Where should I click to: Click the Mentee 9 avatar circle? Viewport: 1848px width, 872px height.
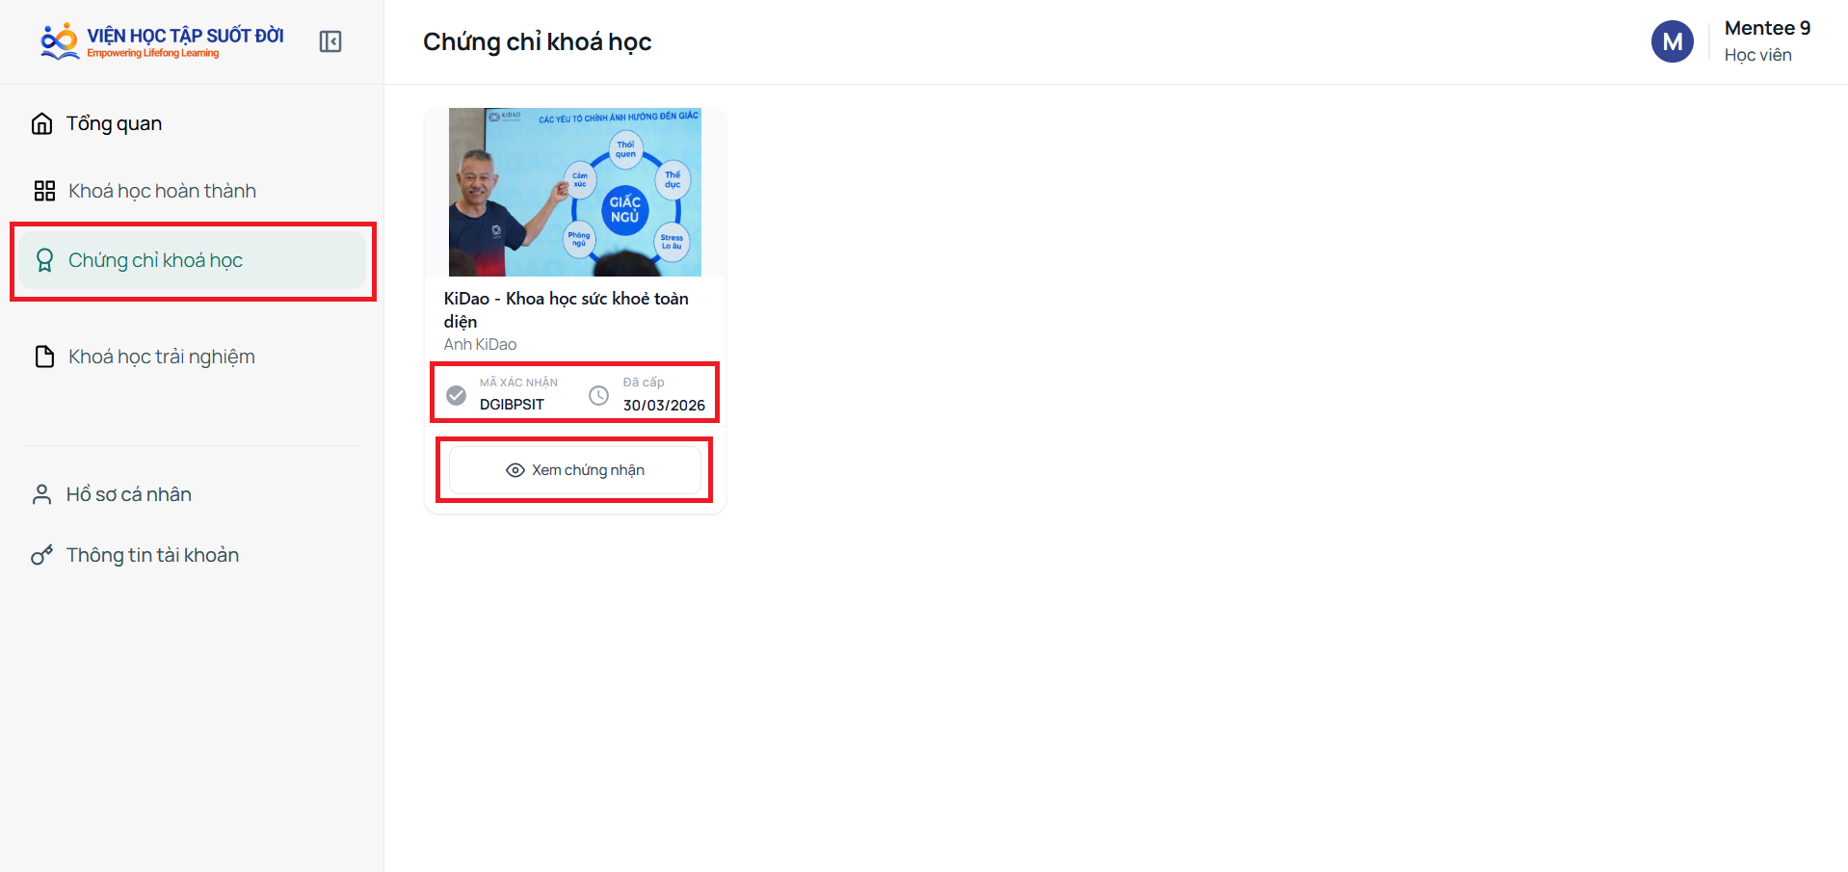point(1673,41)
